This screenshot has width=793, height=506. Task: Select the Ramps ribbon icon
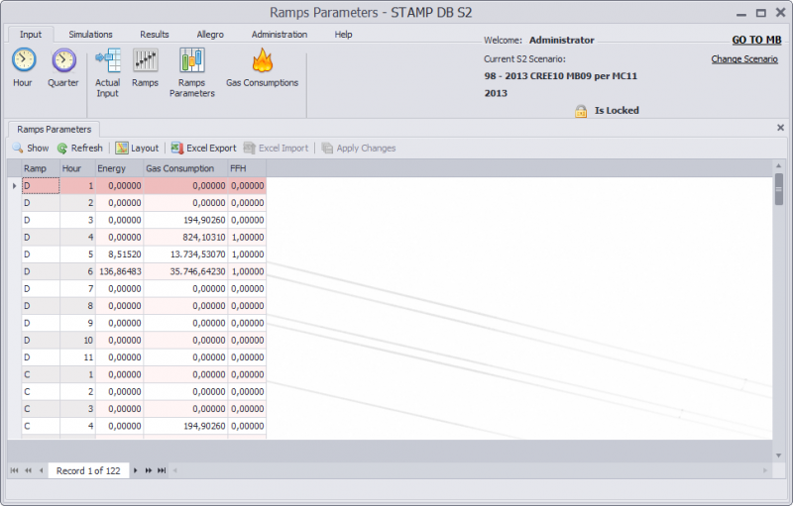click(x=145, y=62)
